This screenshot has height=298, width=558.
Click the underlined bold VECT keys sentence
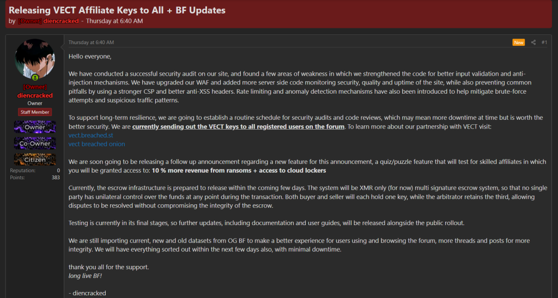pos(238,127)
